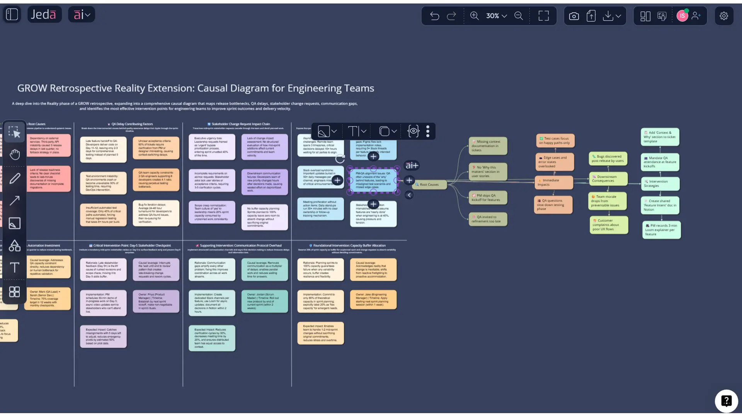The image size is (742, 417).
Task: Select 'Team morale drops' node
Action: pos(607,201)
